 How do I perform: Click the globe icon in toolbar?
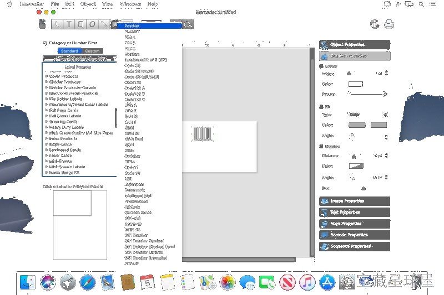[x=375, y=24]
